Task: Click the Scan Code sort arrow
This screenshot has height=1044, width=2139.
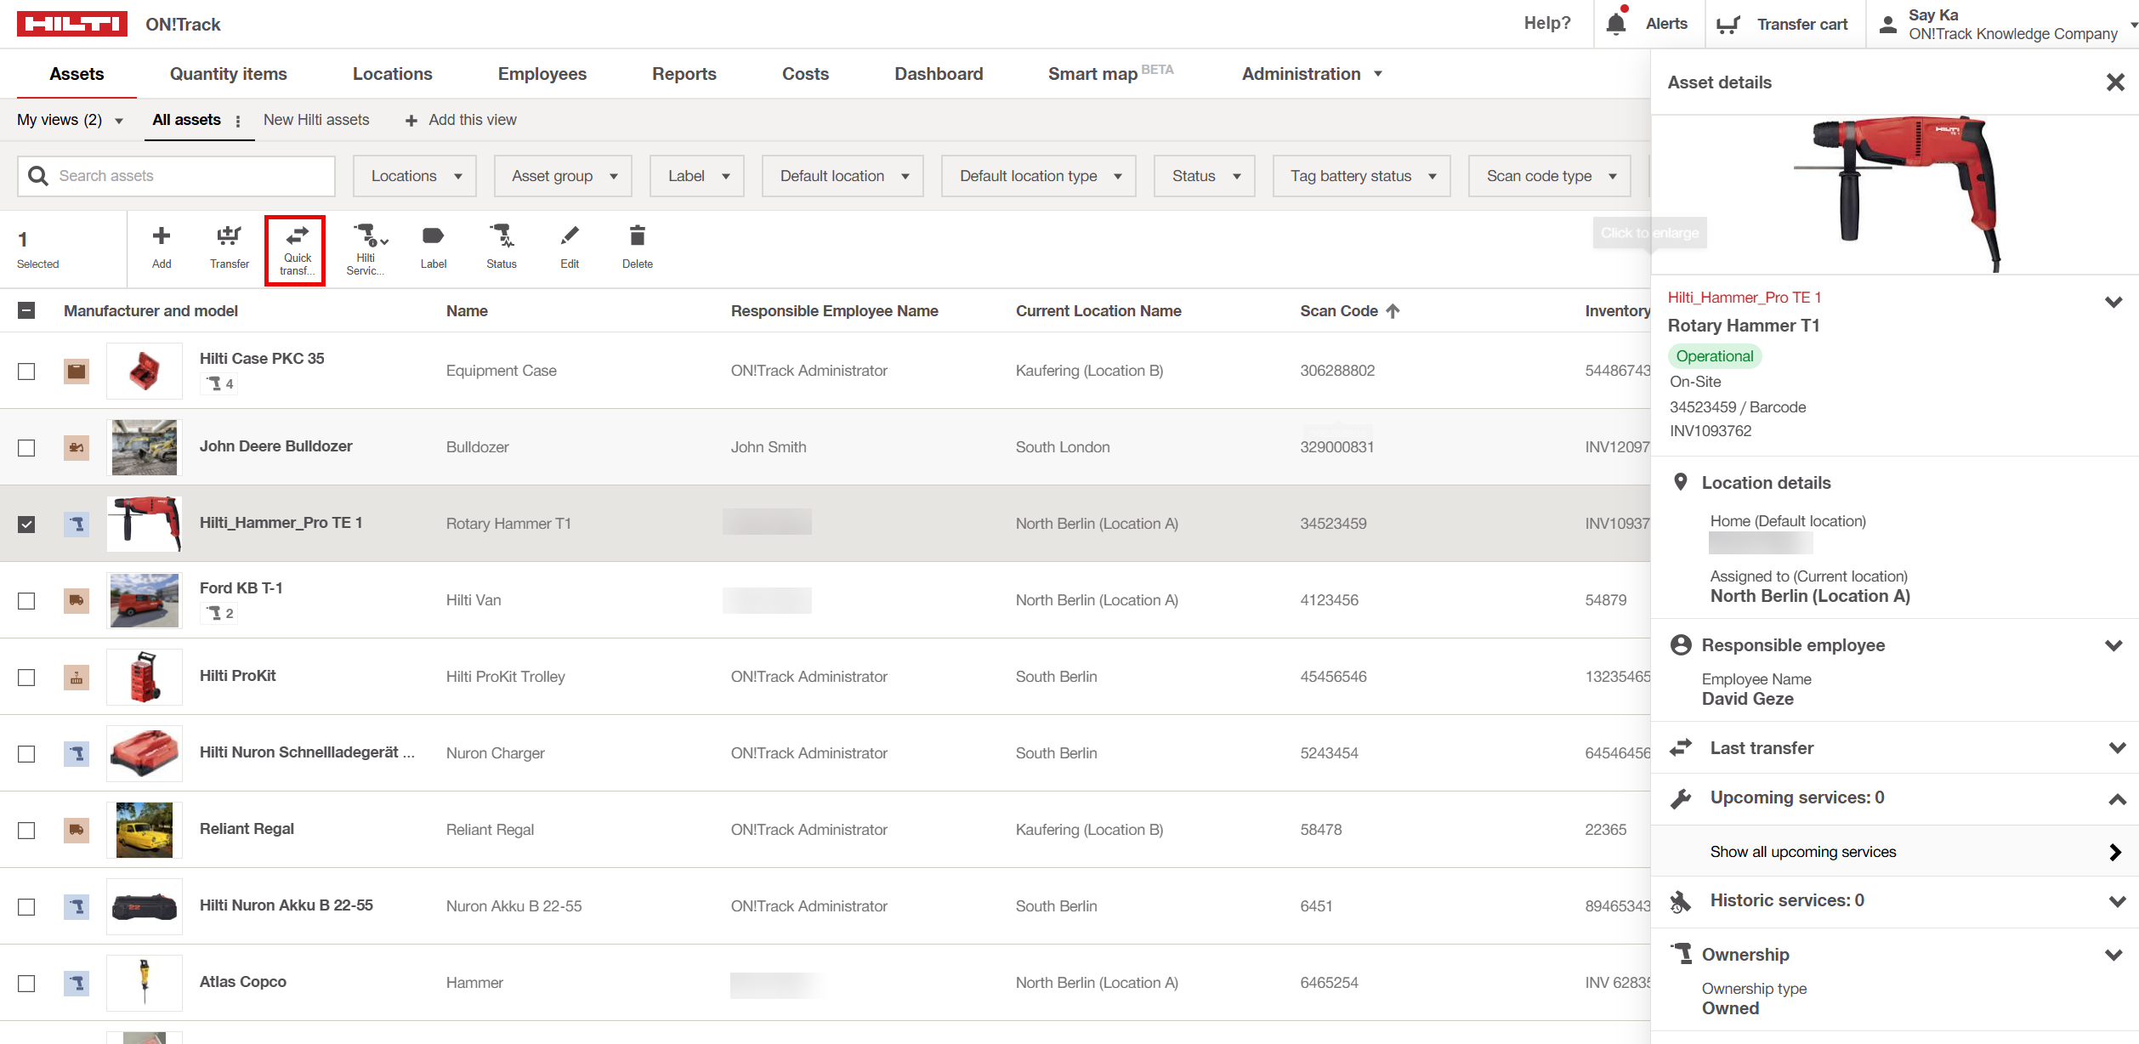Action: (1393, 311)
